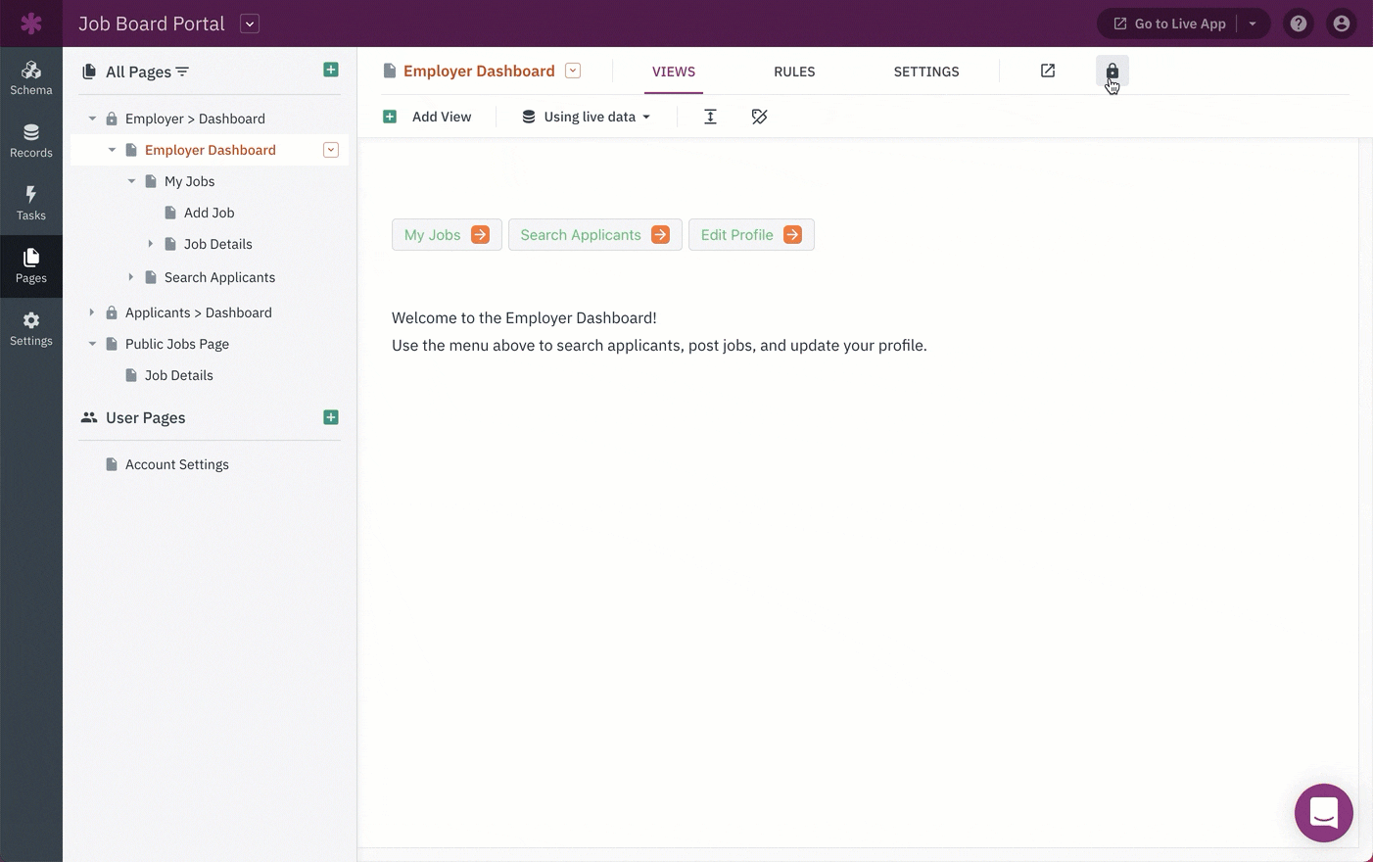The height and width of the screenshot is (862, 1373).
Task: Expand the Applicants > Dashboard tree node
Action: click(x=92, y=312)
